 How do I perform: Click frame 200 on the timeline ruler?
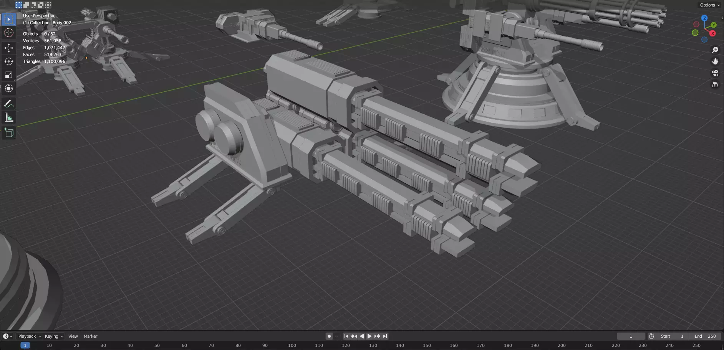562,345
